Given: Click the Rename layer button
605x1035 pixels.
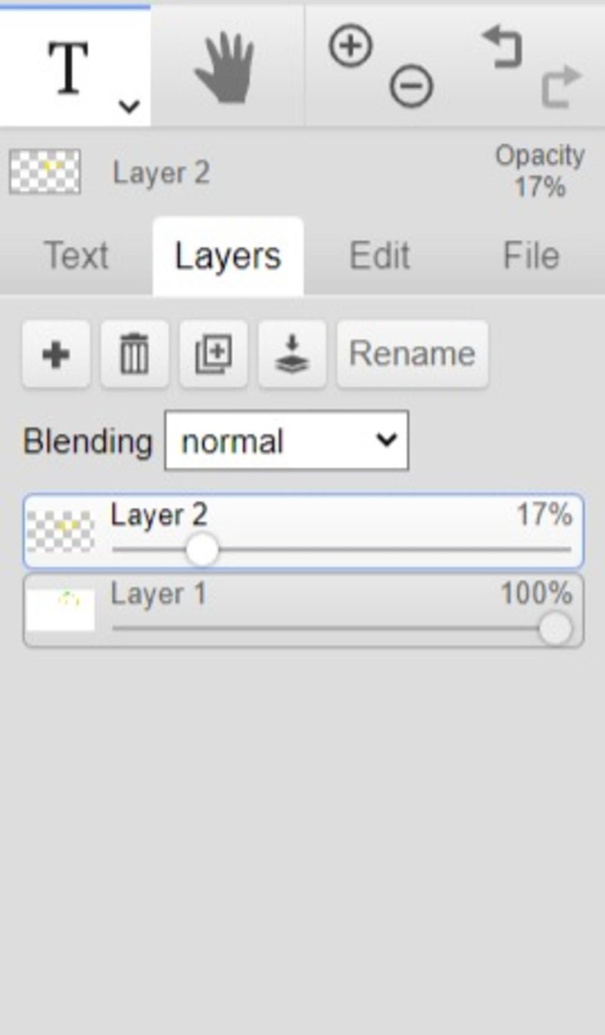Looking at the screenshot, I should [412, 355].
